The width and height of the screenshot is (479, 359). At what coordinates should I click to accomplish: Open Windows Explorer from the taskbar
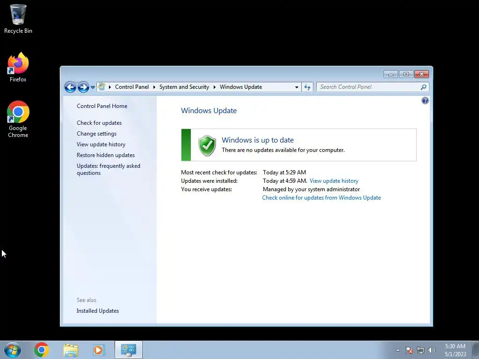71,350
